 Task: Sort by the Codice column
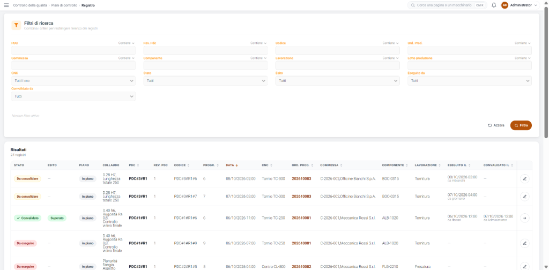pyautogui.click(x=181, y=165)
